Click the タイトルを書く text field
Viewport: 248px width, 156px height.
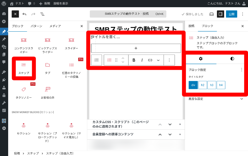135,37
